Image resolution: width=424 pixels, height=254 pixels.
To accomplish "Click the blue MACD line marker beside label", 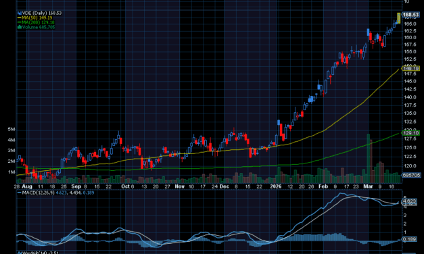I will [x=19, y=193].
